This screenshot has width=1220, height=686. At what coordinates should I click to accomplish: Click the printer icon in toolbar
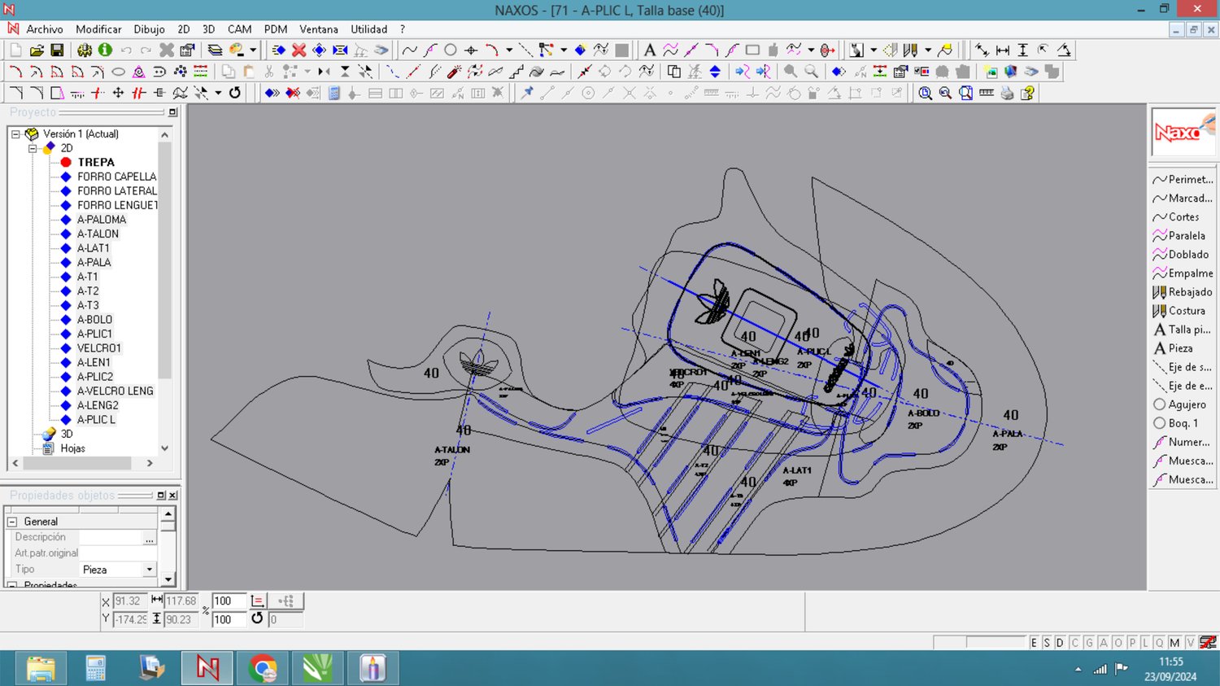tap(1007, 93)
